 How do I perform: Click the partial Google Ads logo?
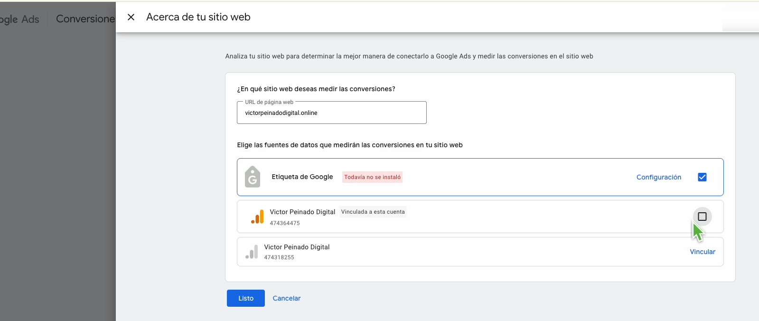pyautogui.click(x=19, y=19)
